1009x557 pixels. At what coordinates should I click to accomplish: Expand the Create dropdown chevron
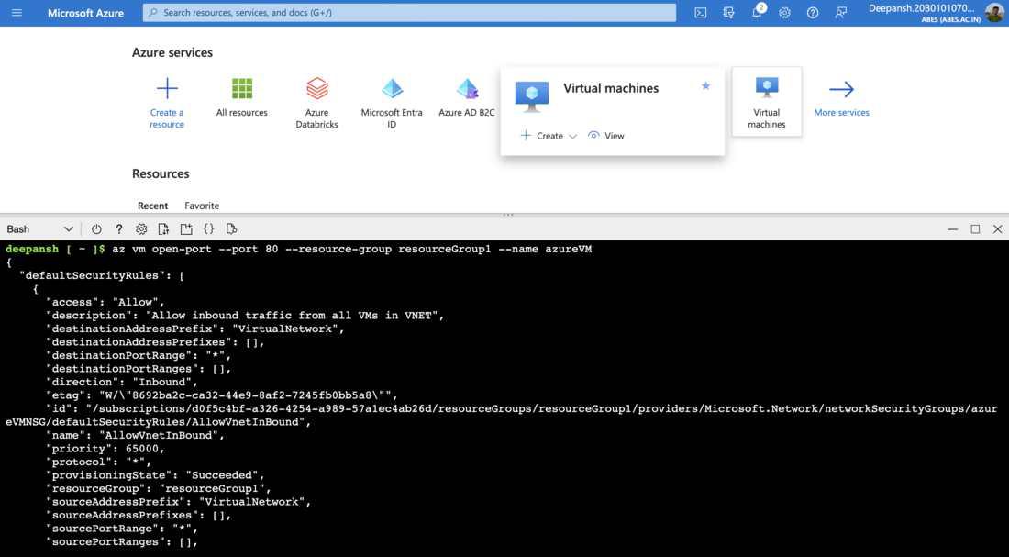[x=573, y=136]
